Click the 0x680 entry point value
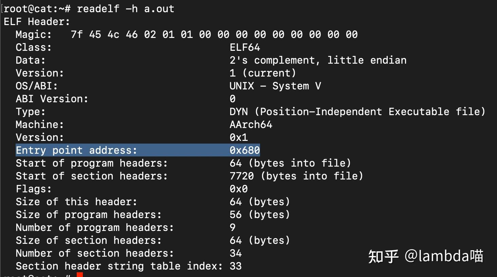Screen dimensions: 497x277 [245, 150]
